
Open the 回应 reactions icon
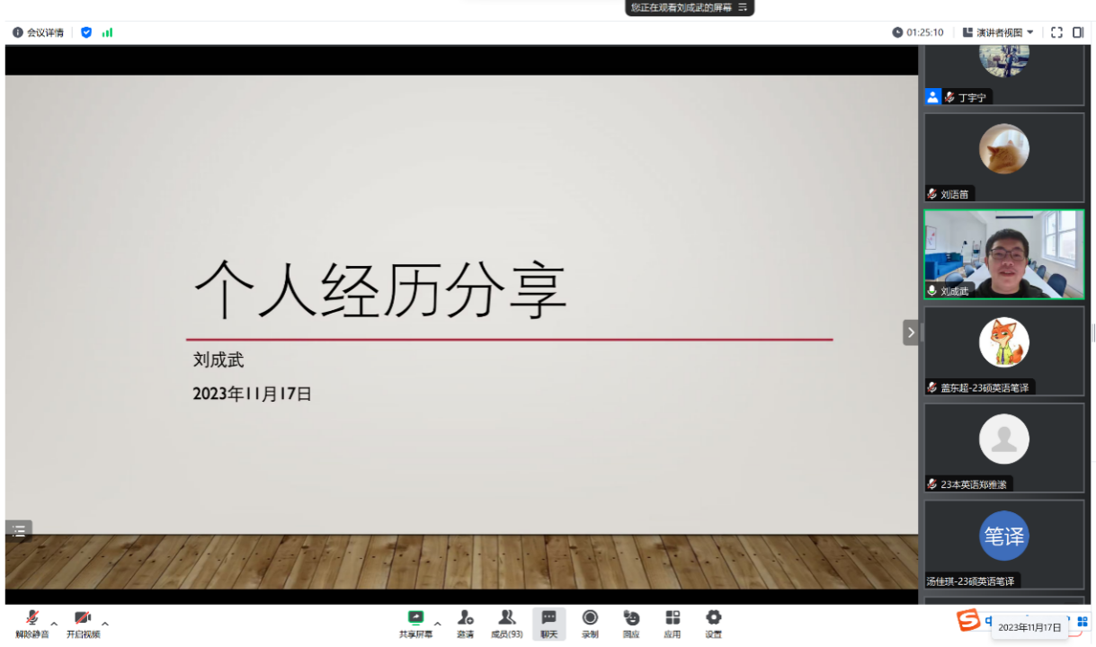coord(631,623)
